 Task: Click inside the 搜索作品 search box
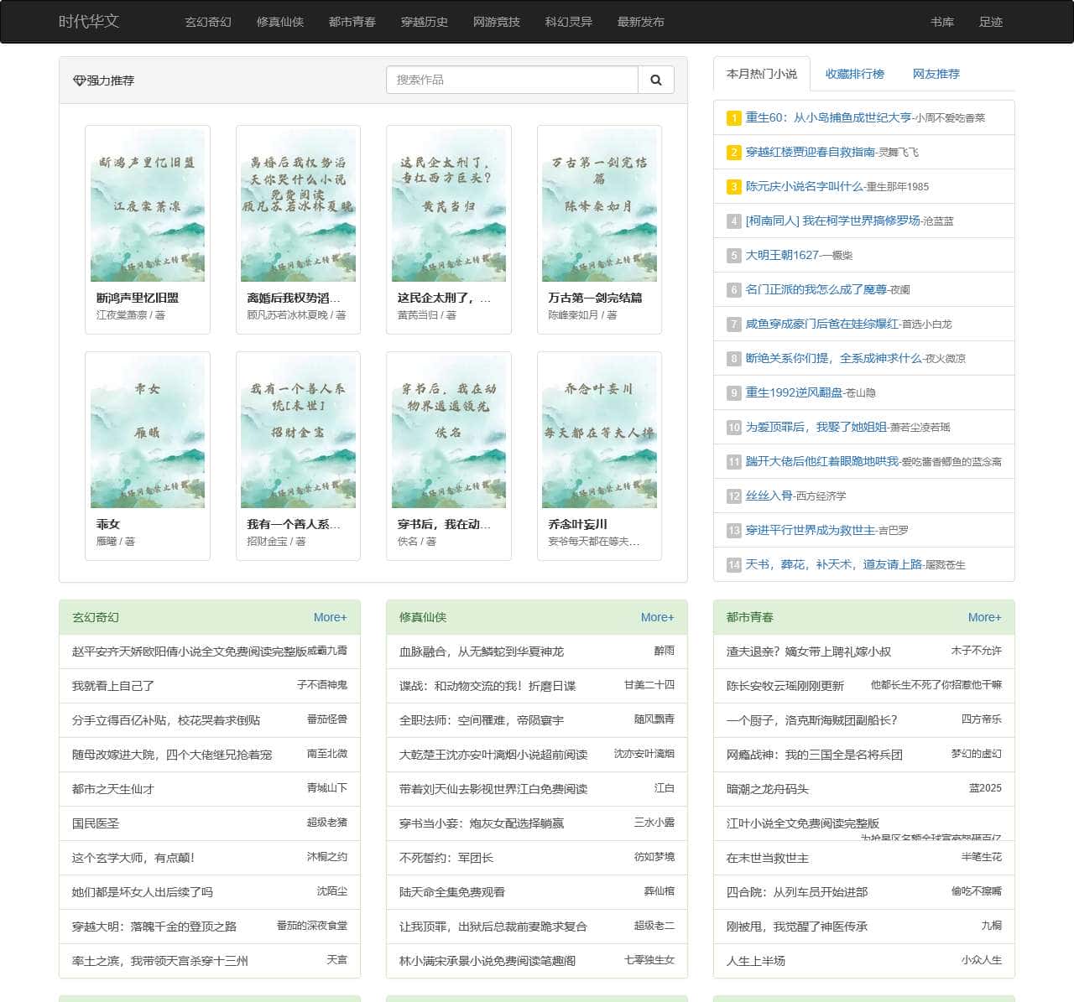pyautogui.click(x=512, y=80)
